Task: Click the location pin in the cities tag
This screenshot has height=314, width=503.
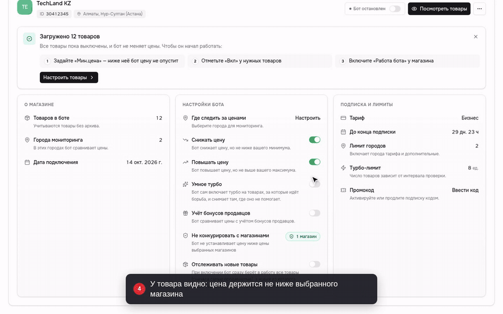Action: pyautogui.click(x=79, y=14)
